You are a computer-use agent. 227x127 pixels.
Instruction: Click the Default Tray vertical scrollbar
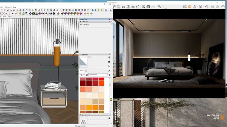[112, 72]
